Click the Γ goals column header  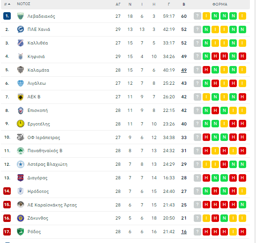169,4
